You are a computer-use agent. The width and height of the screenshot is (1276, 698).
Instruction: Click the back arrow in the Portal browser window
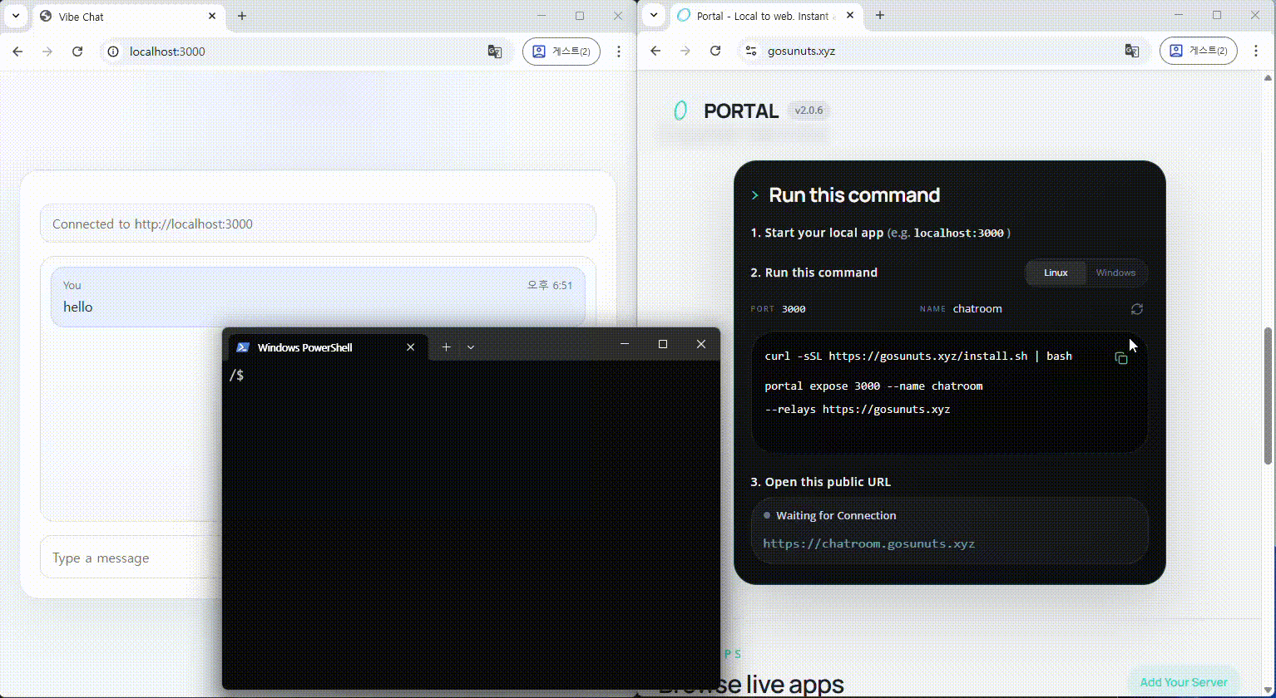(x=655, y=51)
